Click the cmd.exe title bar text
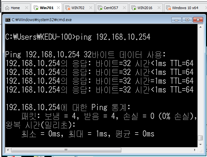This screenshot has width=207, height=157. pyautogui.click(x=42, y=20)
